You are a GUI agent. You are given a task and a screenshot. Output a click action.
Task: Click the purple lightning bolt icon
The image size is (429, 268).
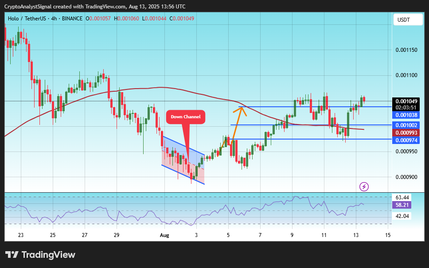pyautogui.click(x=364, y=187)
